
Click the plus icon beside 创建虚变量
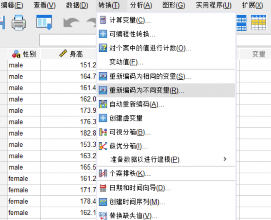(x=103, y=118)
